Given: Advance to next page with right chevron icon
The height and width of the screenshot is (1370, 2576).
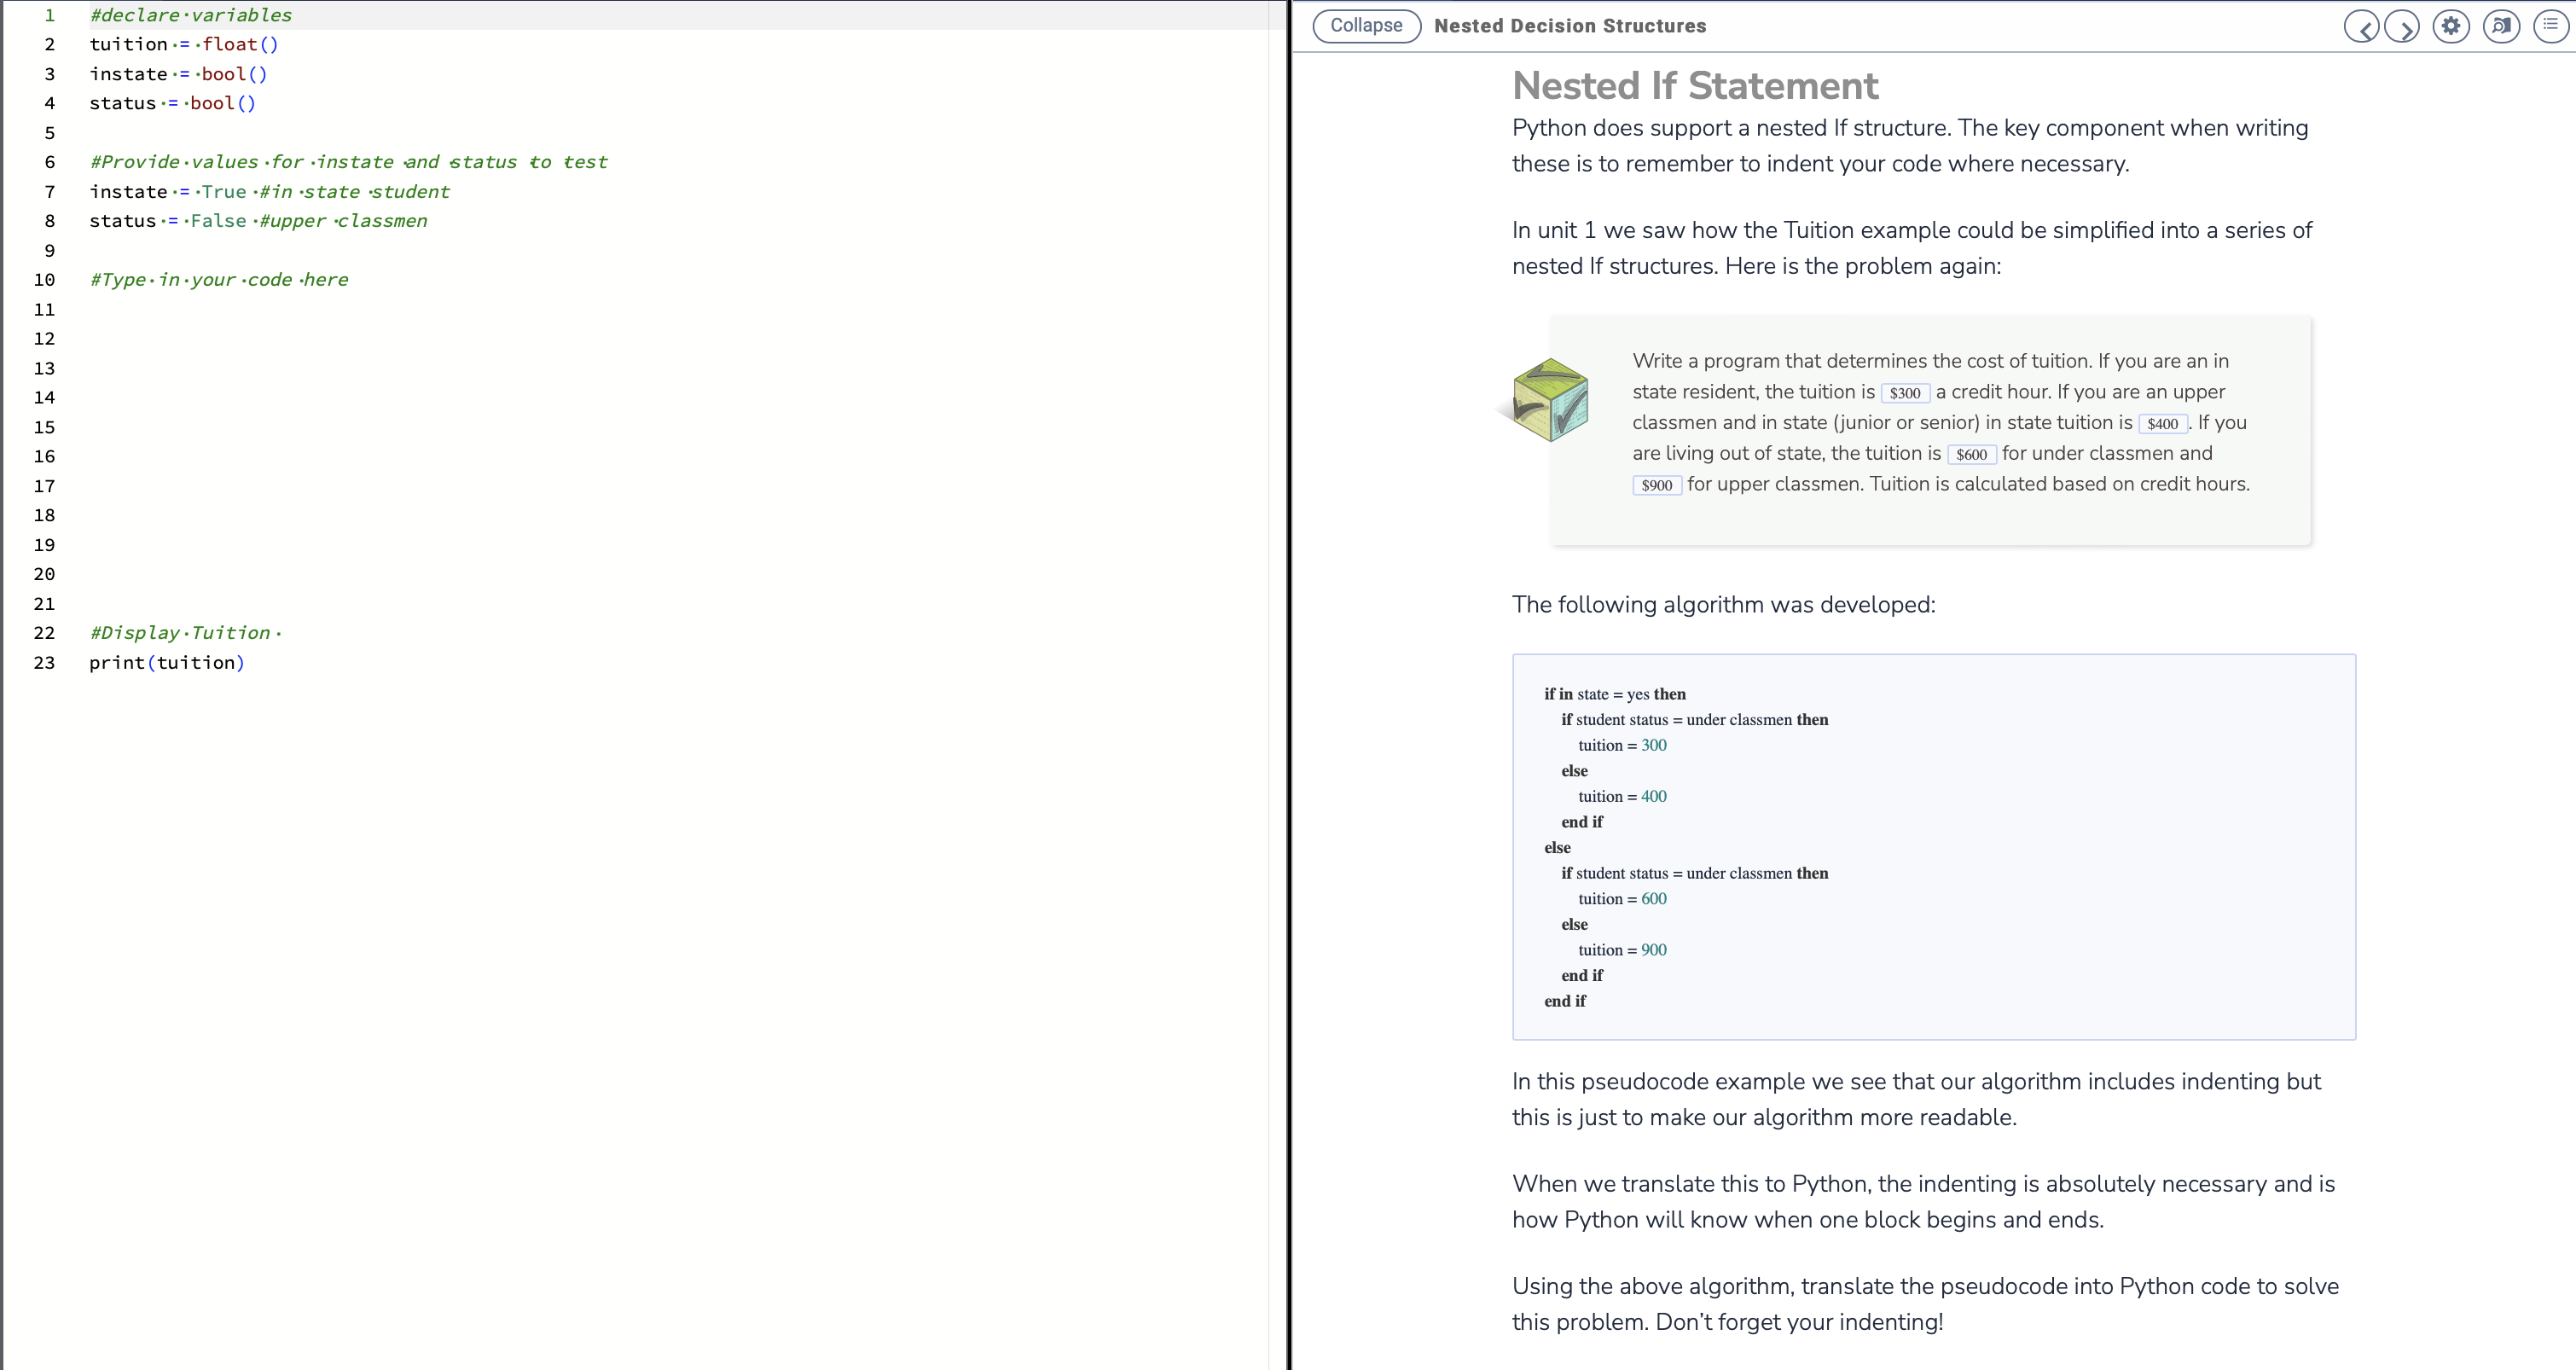Looking at the screenshot, I should click(2404, 26).
